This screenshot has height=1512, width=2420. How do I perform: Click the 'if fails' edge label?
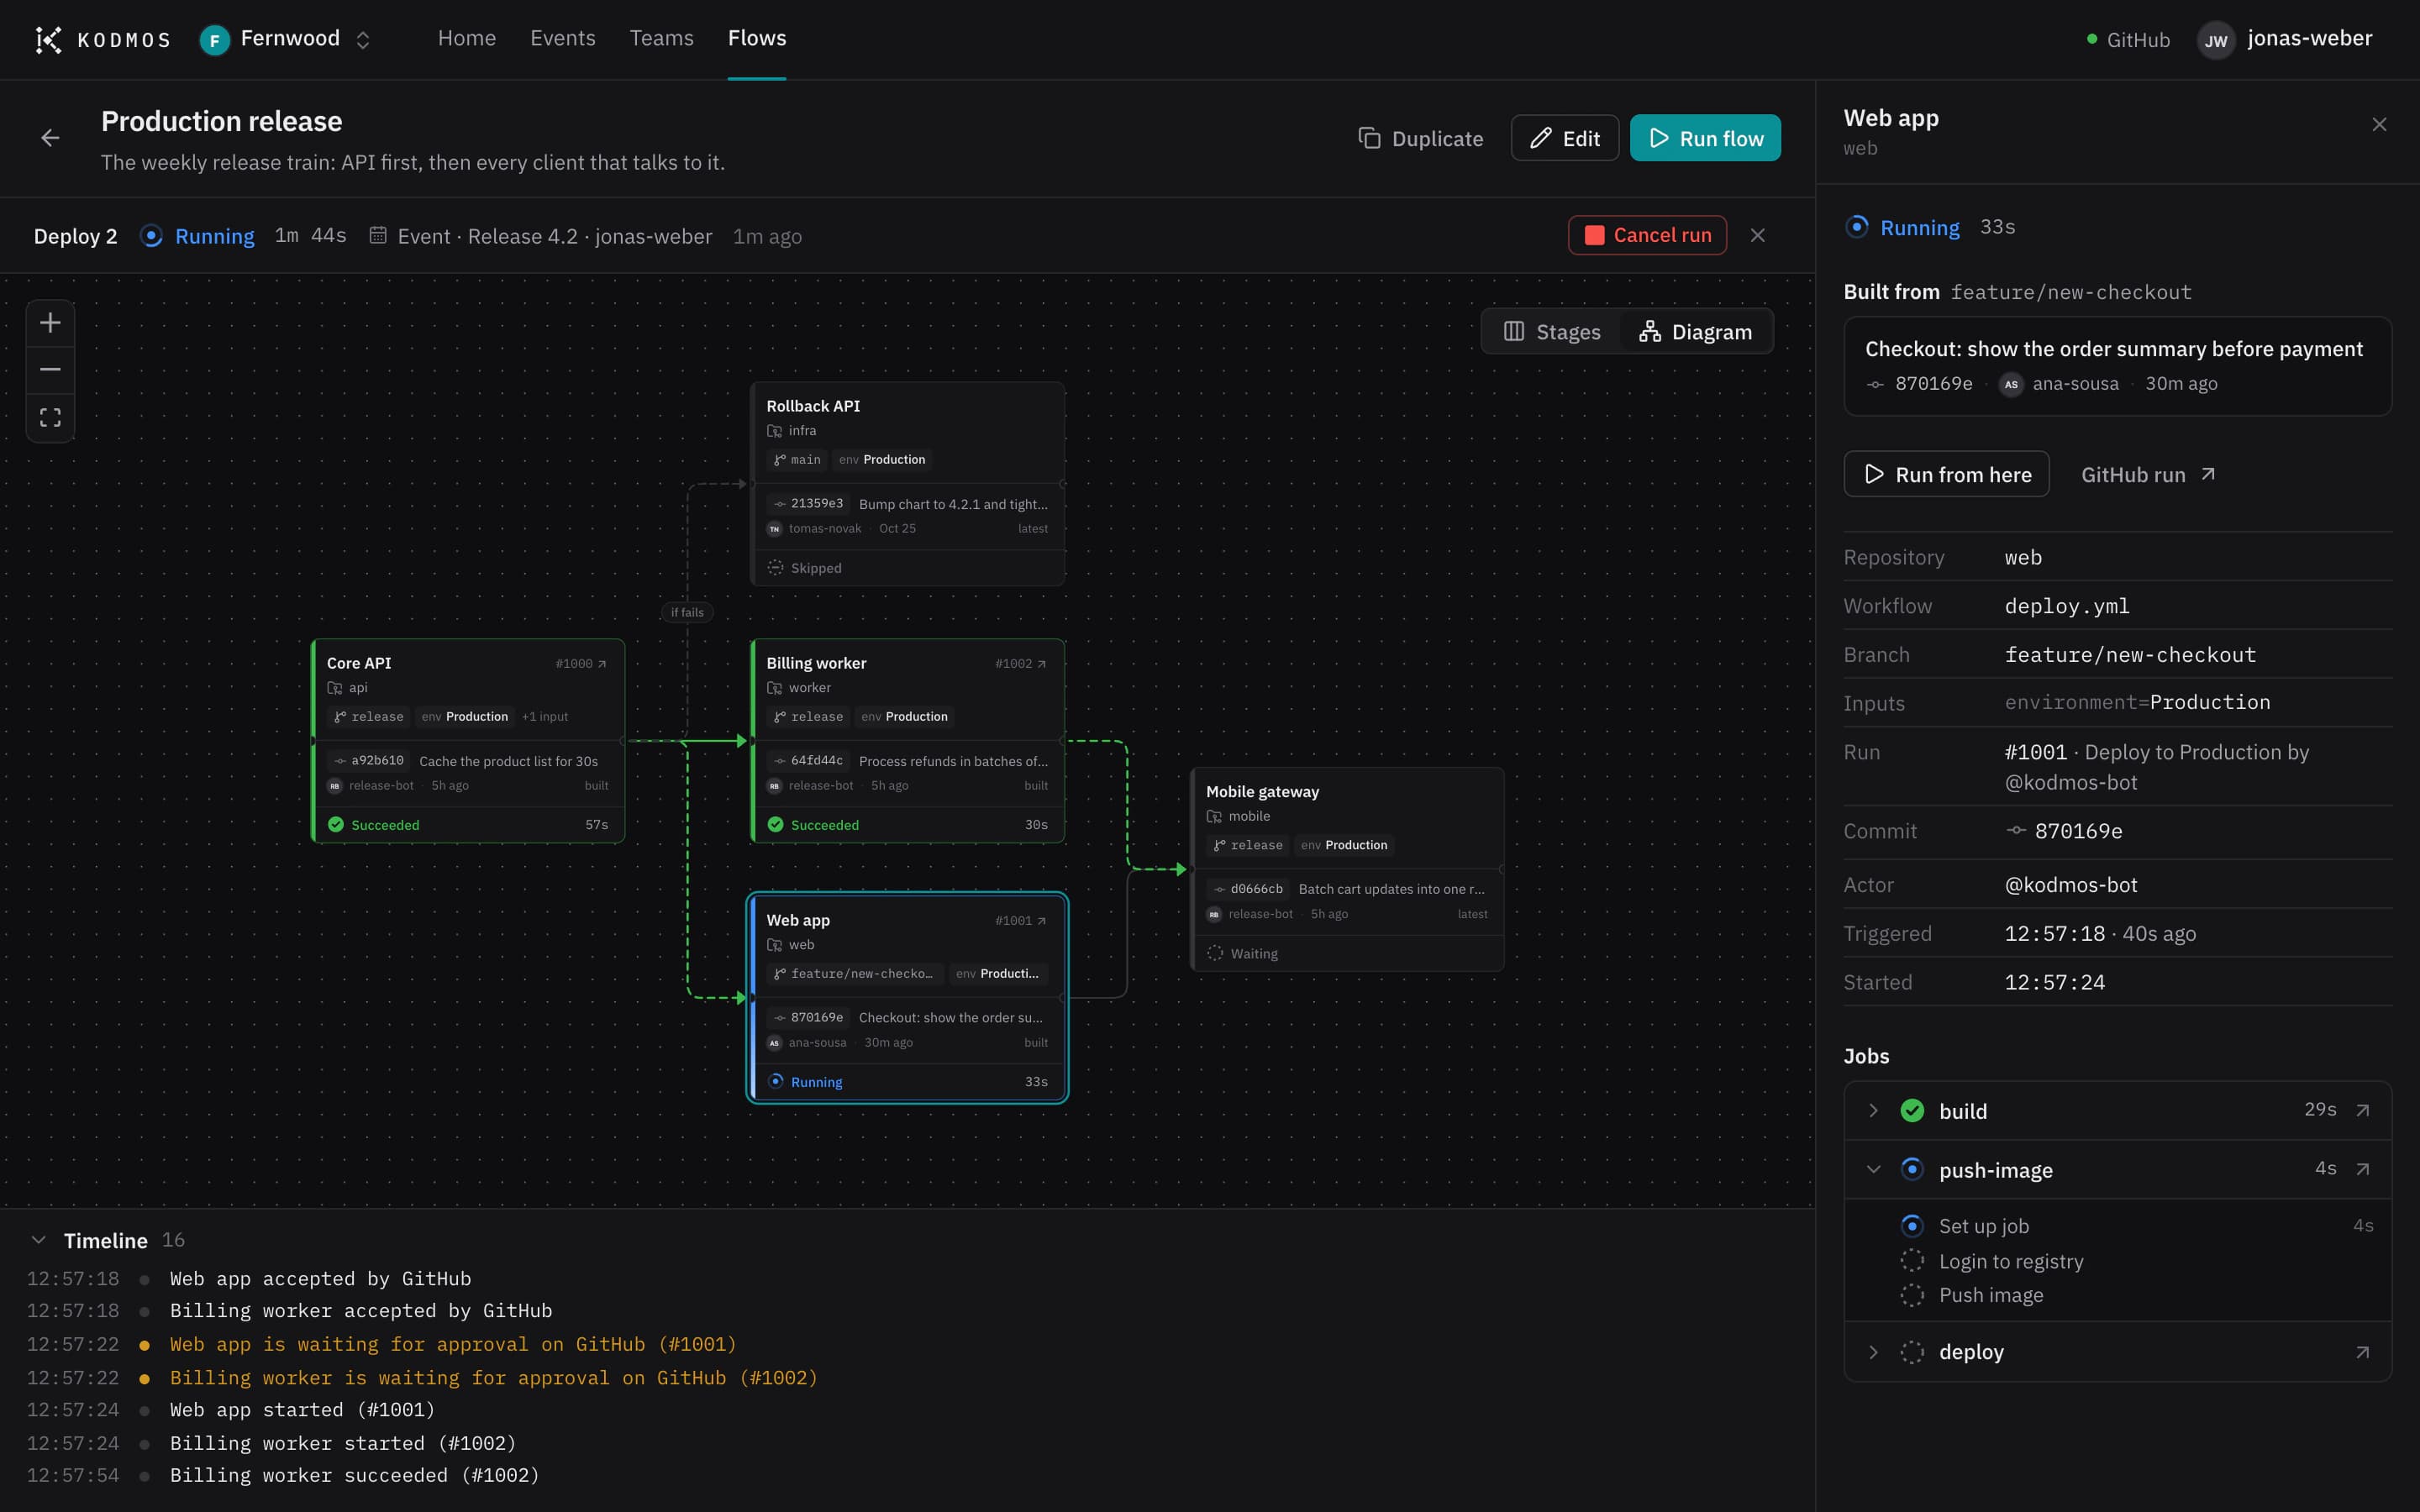pyautogui.click(x=687, y=612)
